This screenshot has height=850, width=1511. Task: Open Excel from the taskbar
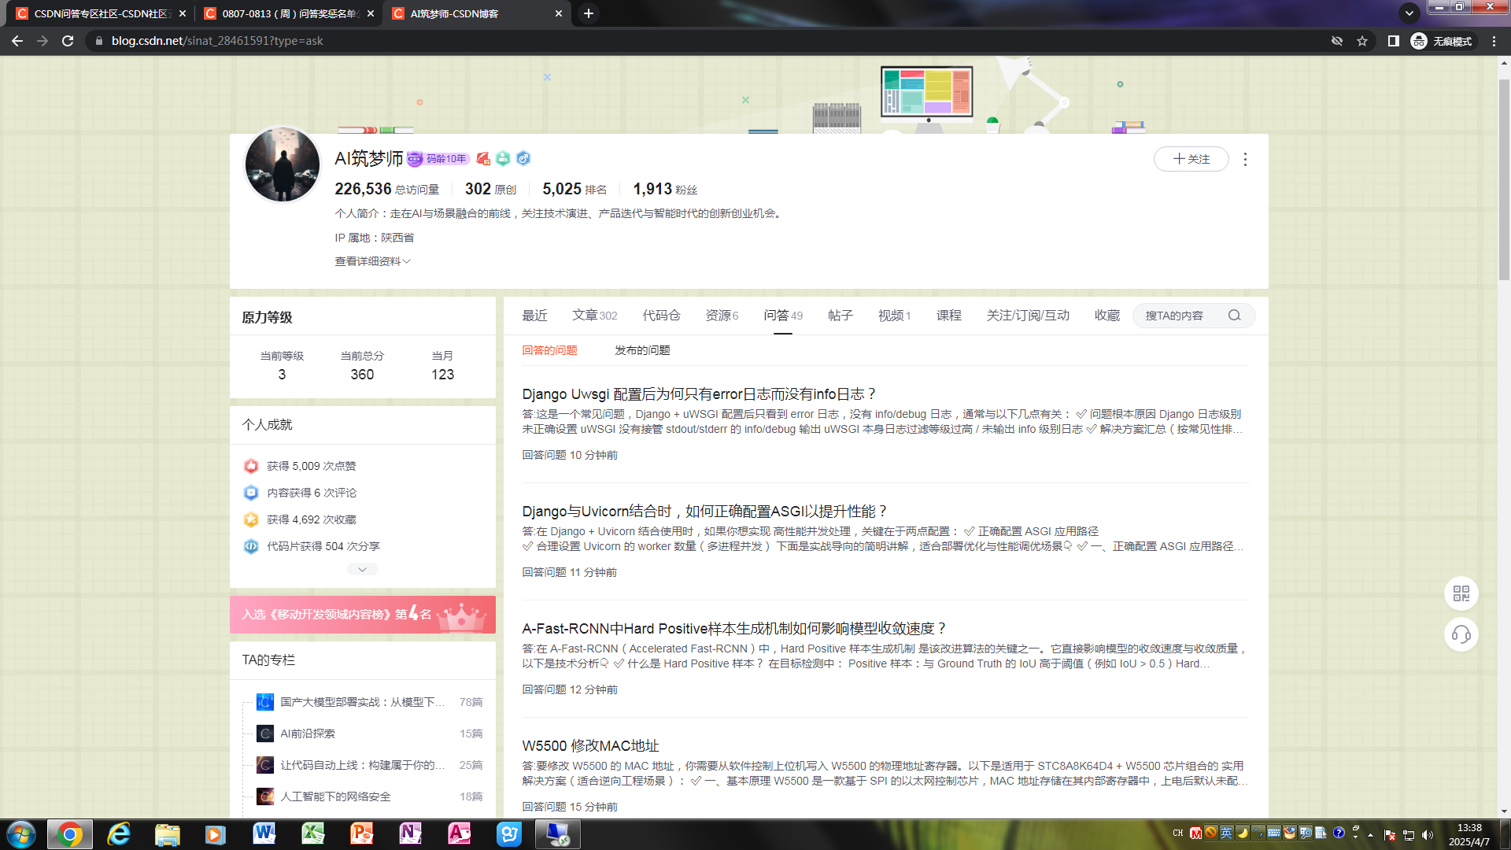(313, 834)
